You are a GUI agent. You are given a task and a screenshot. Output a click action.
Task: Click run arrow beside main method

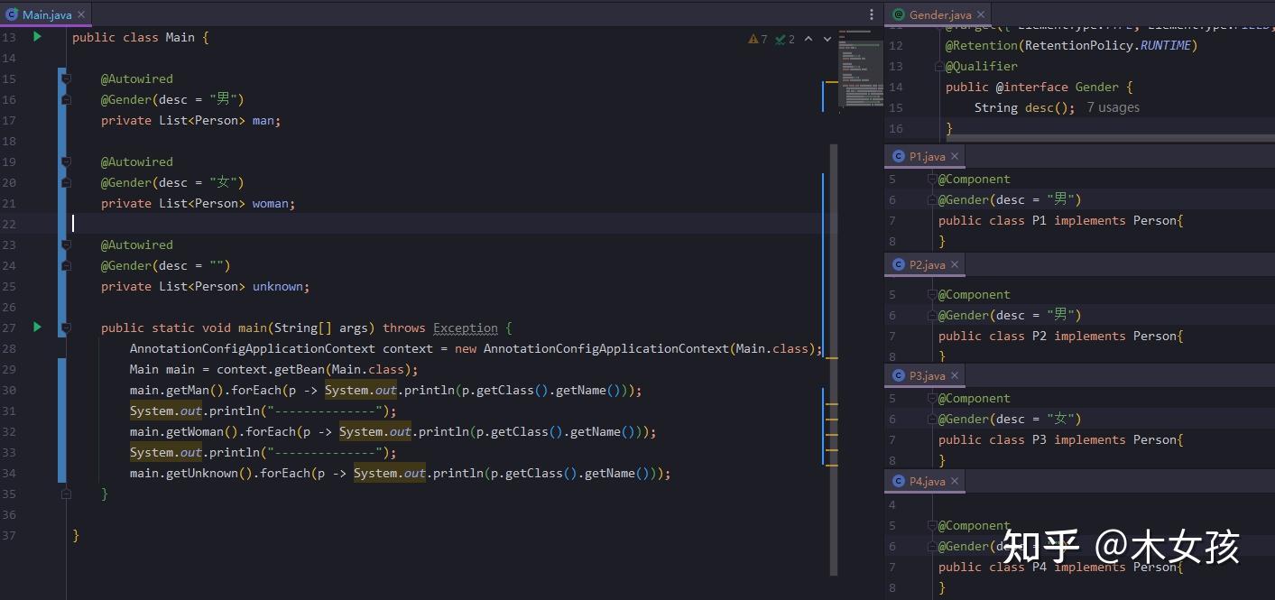(x=37, y=327)
